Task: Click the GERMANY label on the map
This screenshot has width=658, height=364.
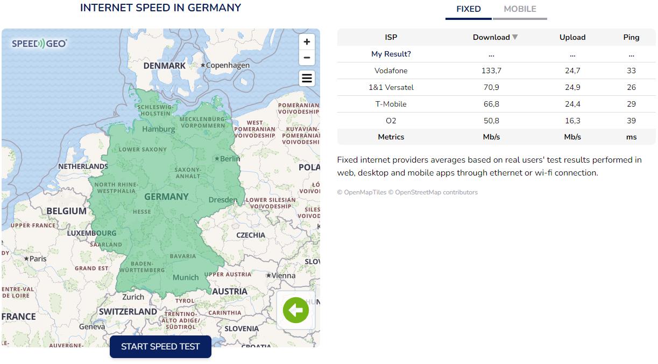Action: (x=166, y=197)
